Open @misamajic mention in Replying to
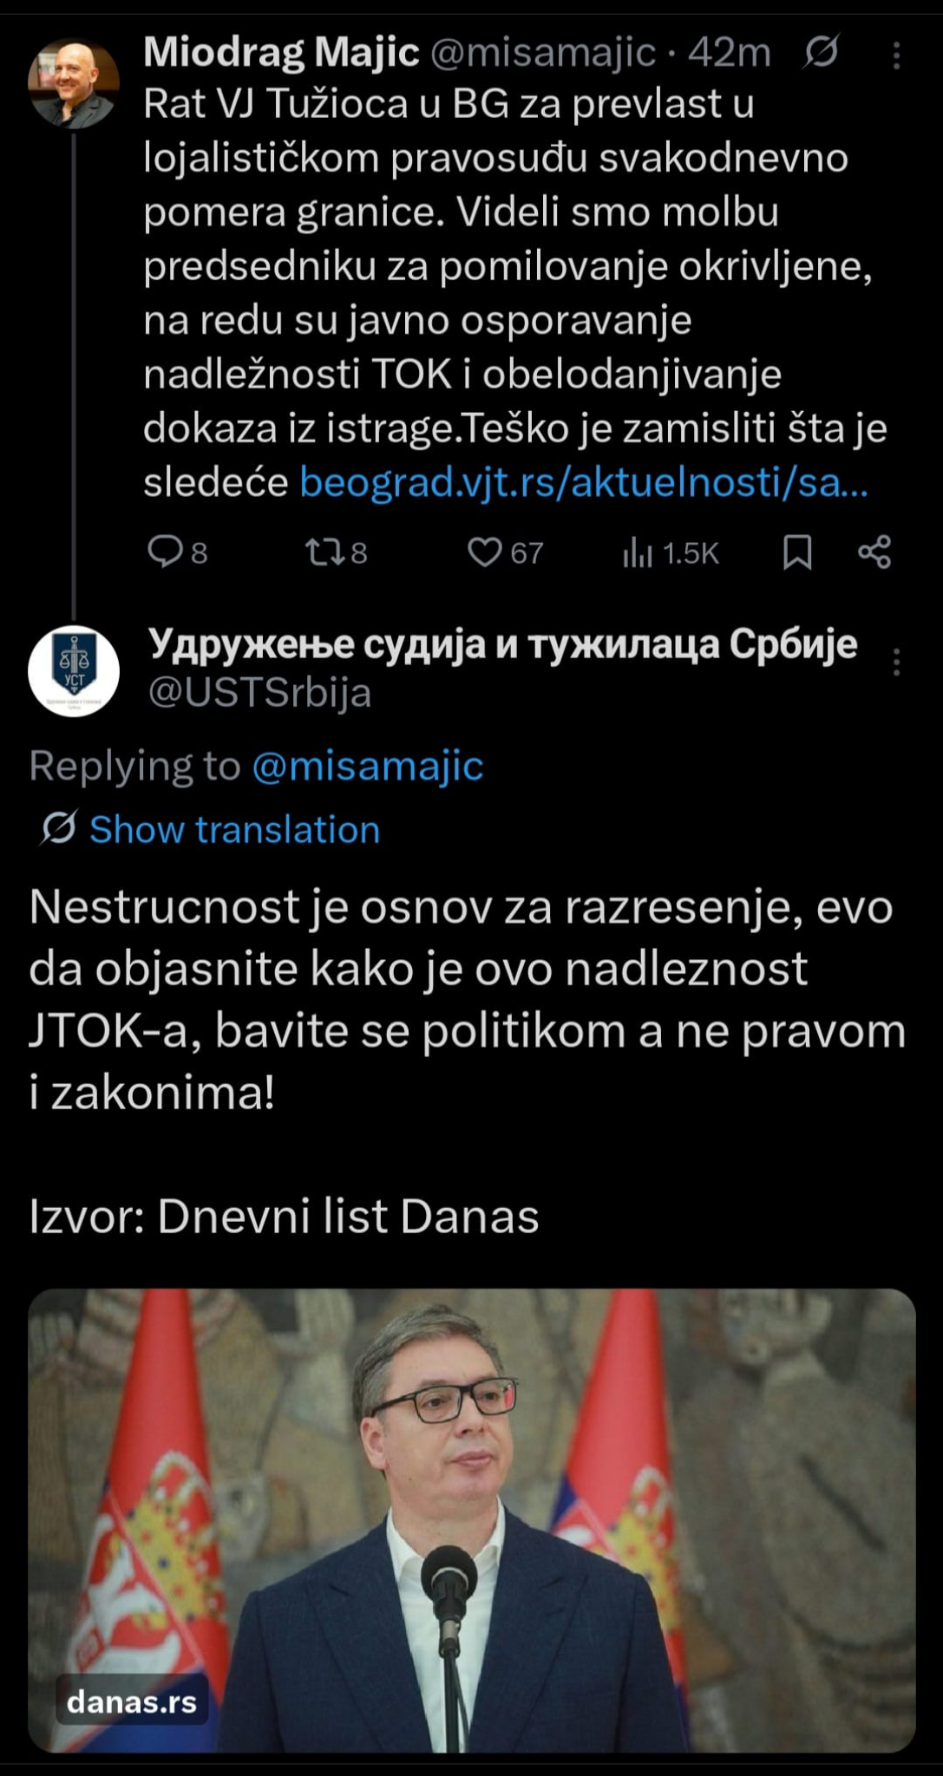 367,766
